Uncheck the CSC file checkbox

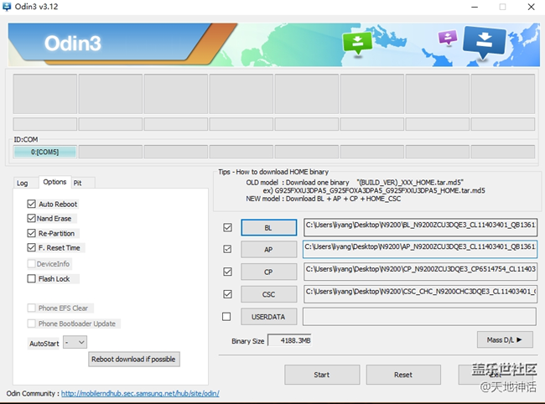(x=228, y=294)
